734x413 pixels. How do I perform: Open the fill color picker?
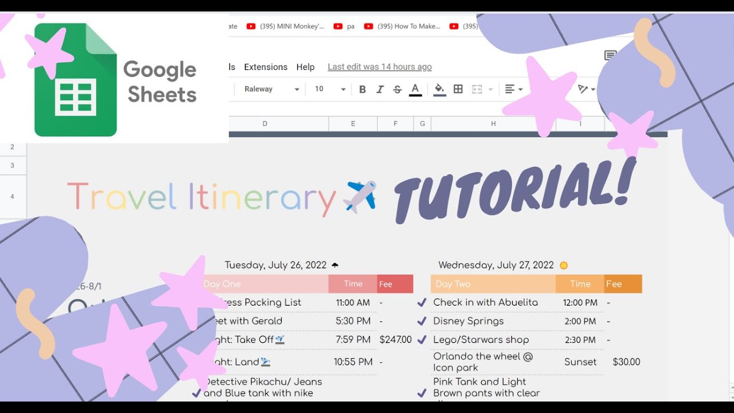click(439, 89)
